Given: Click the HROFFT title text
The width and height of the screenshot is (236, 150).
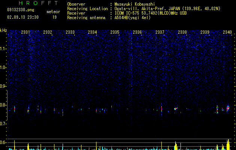Looking at the screenshot, I should [x=39, y=3].
